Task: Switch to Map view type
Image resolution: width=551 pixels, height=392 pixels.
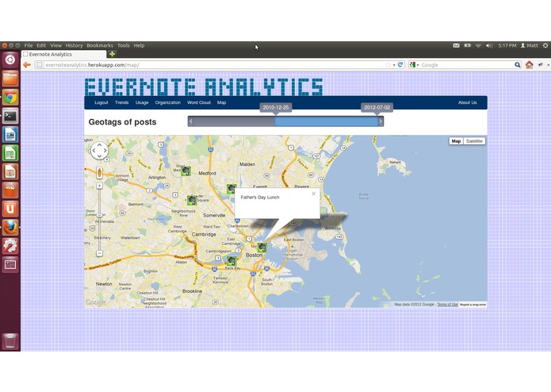Action: 456,141
